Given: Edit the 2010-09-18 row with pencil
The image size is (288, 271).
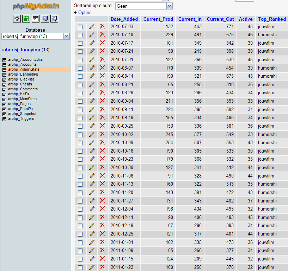Looking at the screenshot, I should pyautogui.click(x=92, y=117).
